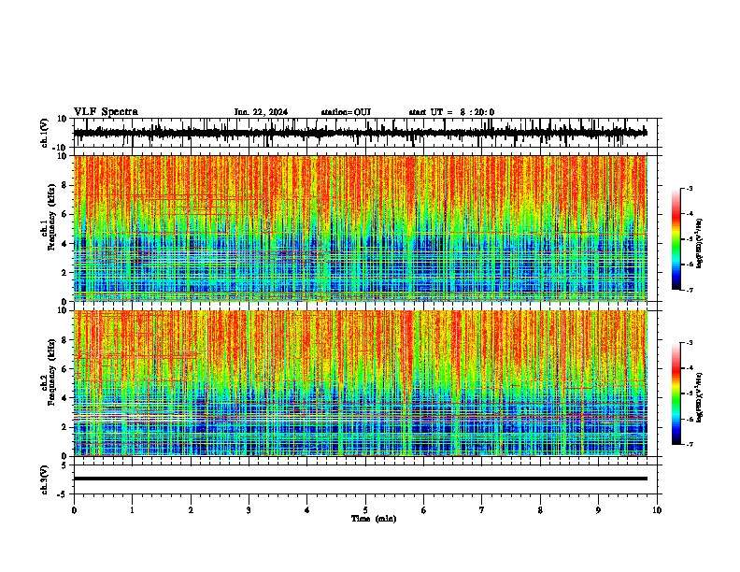740x572 pixels.
Task: Click time axis tick label "3"
Action: point(249,510)
